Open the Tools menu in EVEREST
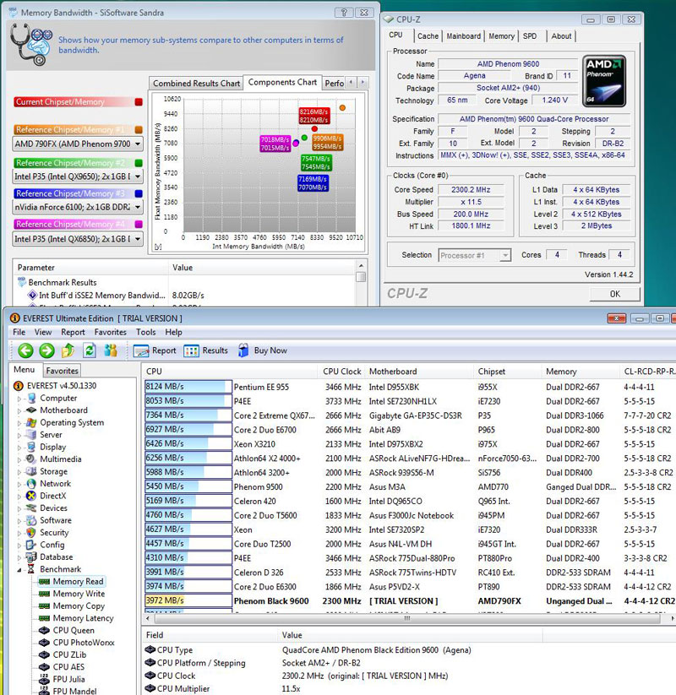 (146, 332)
